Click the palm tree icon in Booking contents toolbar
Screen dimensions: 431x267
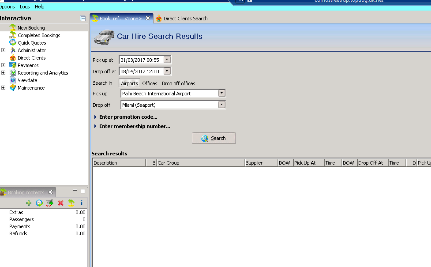(71, 203)
